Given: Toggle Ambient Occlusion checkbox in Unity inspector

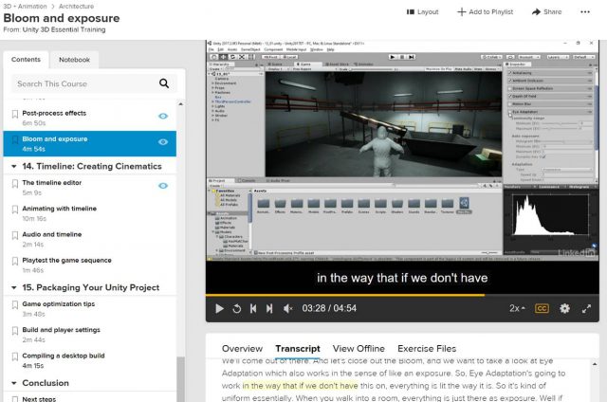Looking at the screenshot, I should click(x=510, y=81).
